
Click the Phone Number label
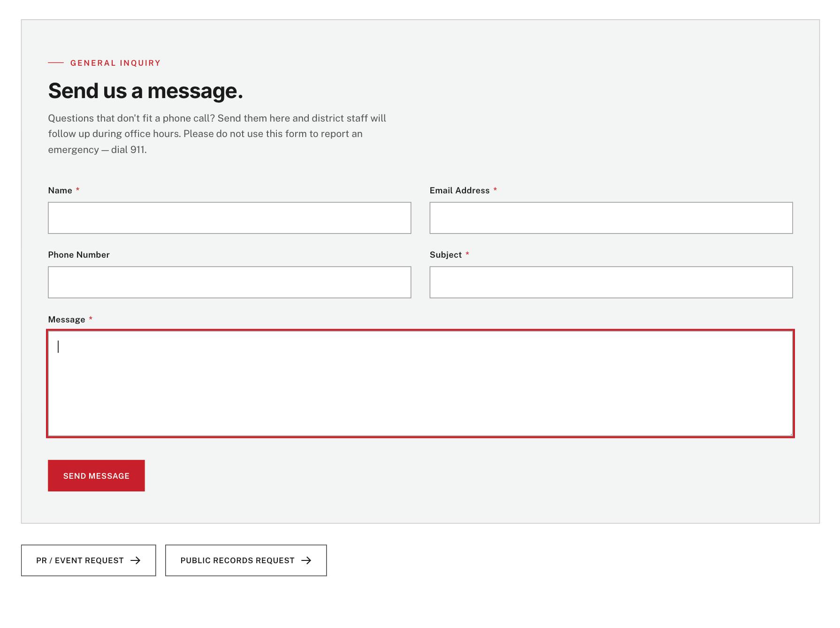pyautogui.click(x=79, y=255)
